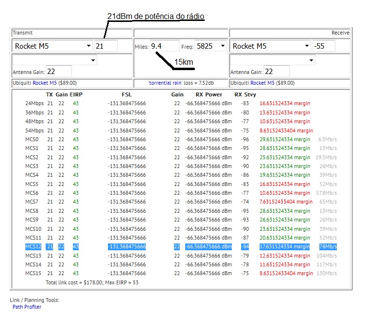This screenshot has width=368, height=317.
Task: Click the 'torrential rain' link
Action: click(x=165, y=83)
